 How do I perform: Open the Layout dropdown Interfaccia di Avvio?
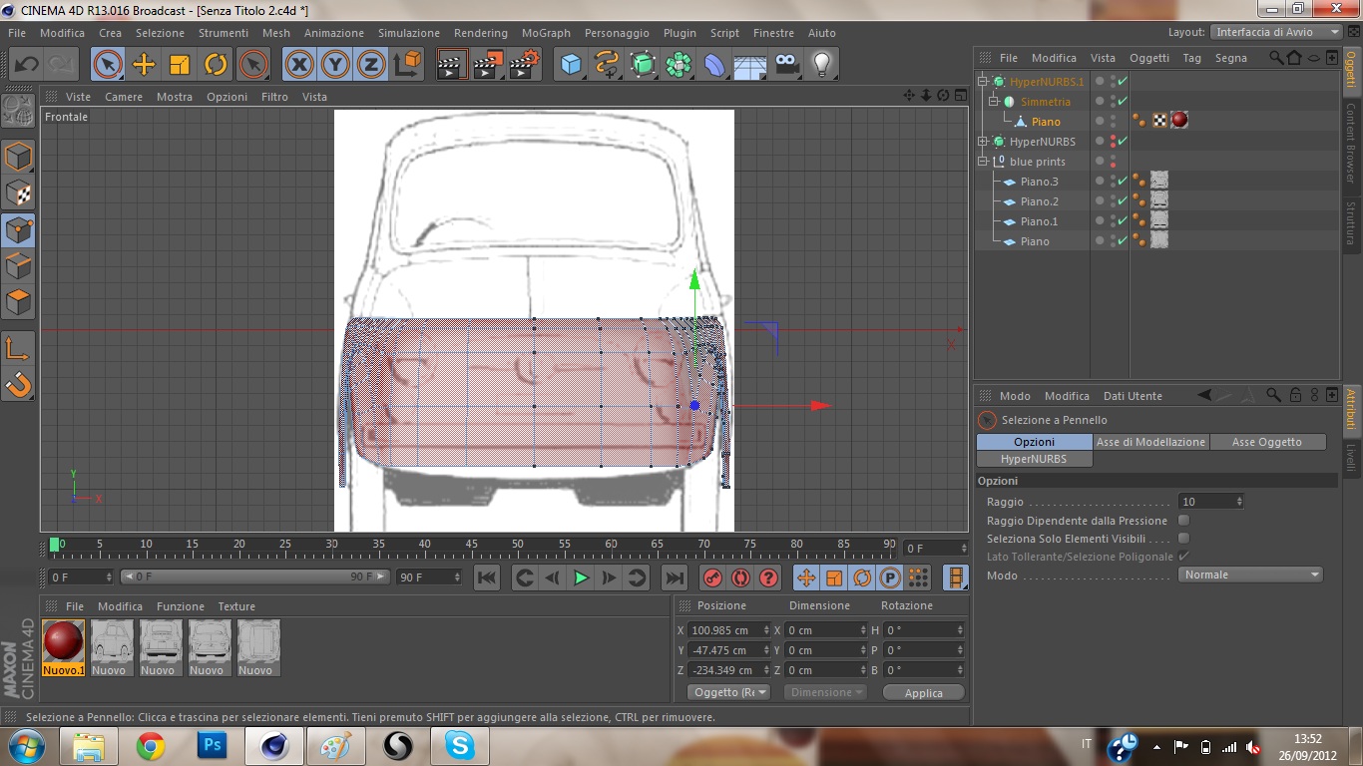tap(1276, 32)
